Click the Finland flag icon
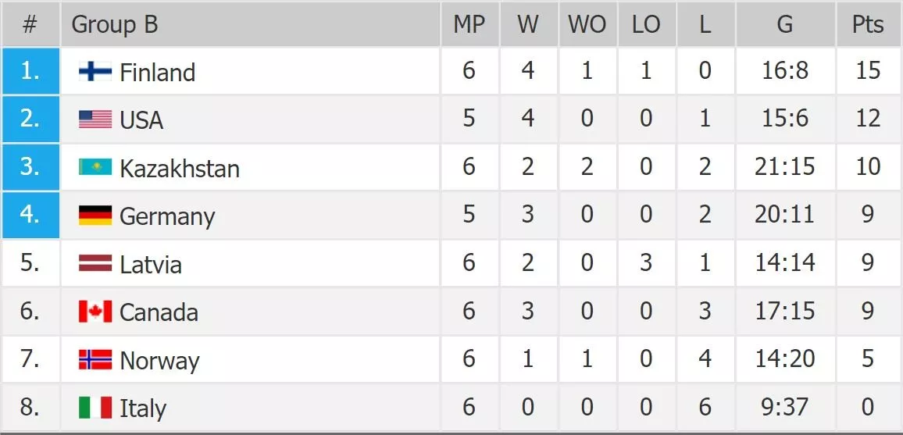The height and width of the screenshot is (435, 903). [x=95, y=72]
